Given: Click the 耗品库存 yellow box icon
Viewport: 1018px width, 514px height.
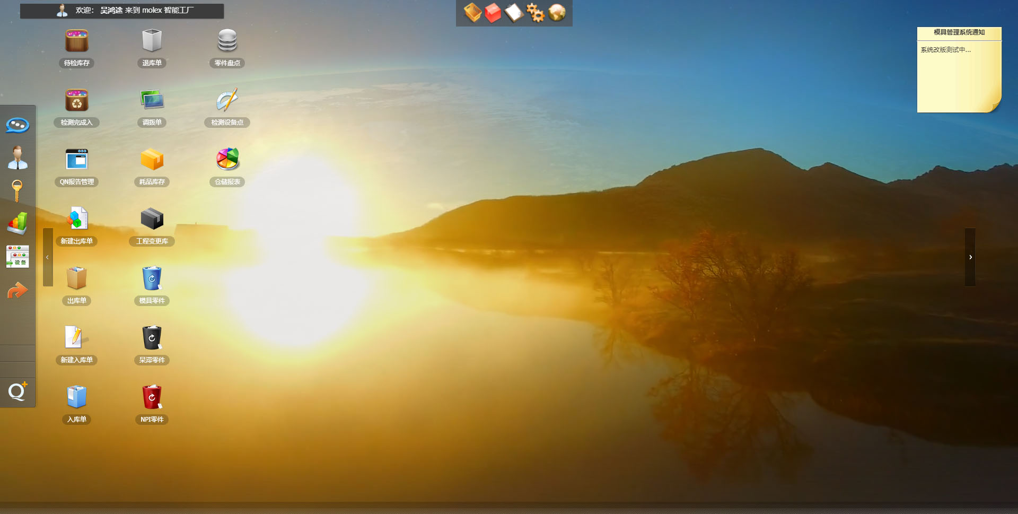Looking at the screenshot, I should click(x=152, y=160).
